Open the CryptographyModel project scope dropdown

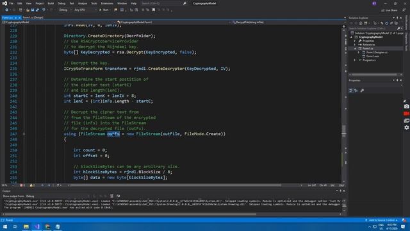tap(59, 22)
